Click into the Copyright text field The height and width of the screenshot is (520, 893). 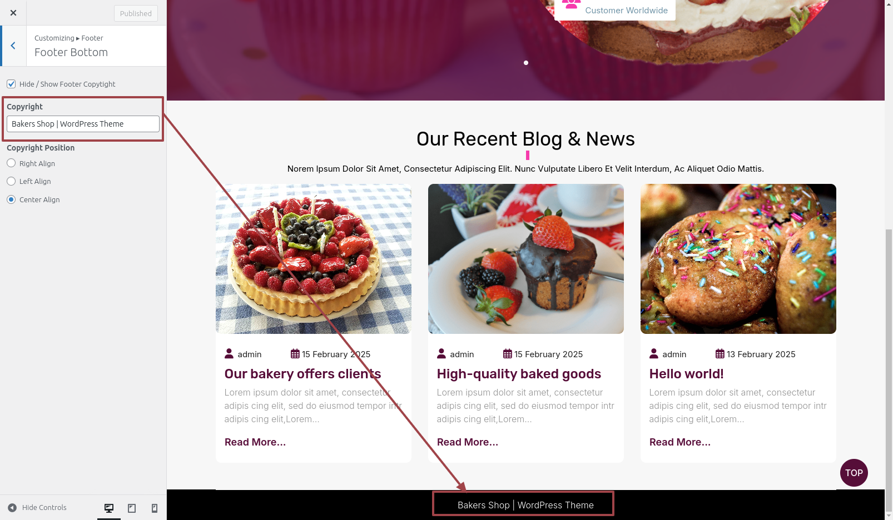pos(83,124)
